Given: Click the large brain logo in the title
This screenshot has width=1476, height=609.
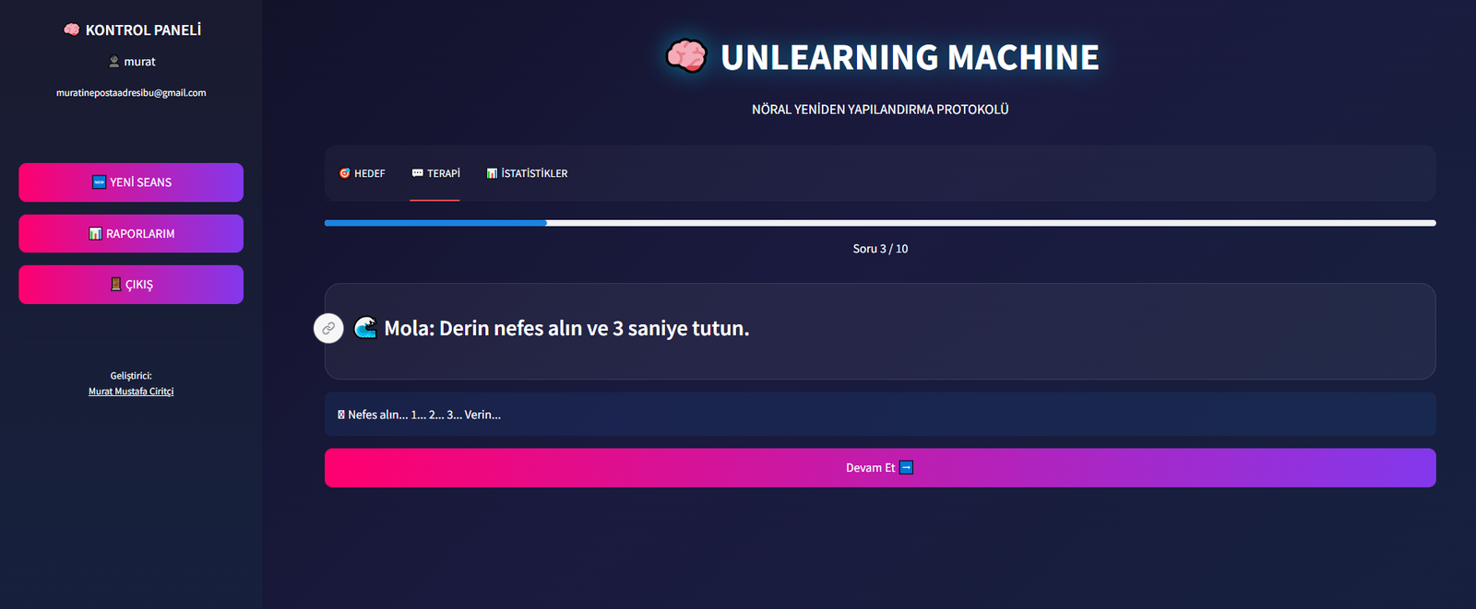Looking at the screenshot, I should click(x=686, y=56).
